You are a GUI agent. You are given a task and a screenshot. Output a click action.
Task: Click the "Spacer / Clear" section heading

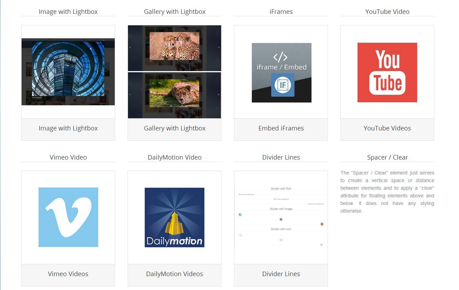click(387, 157)
